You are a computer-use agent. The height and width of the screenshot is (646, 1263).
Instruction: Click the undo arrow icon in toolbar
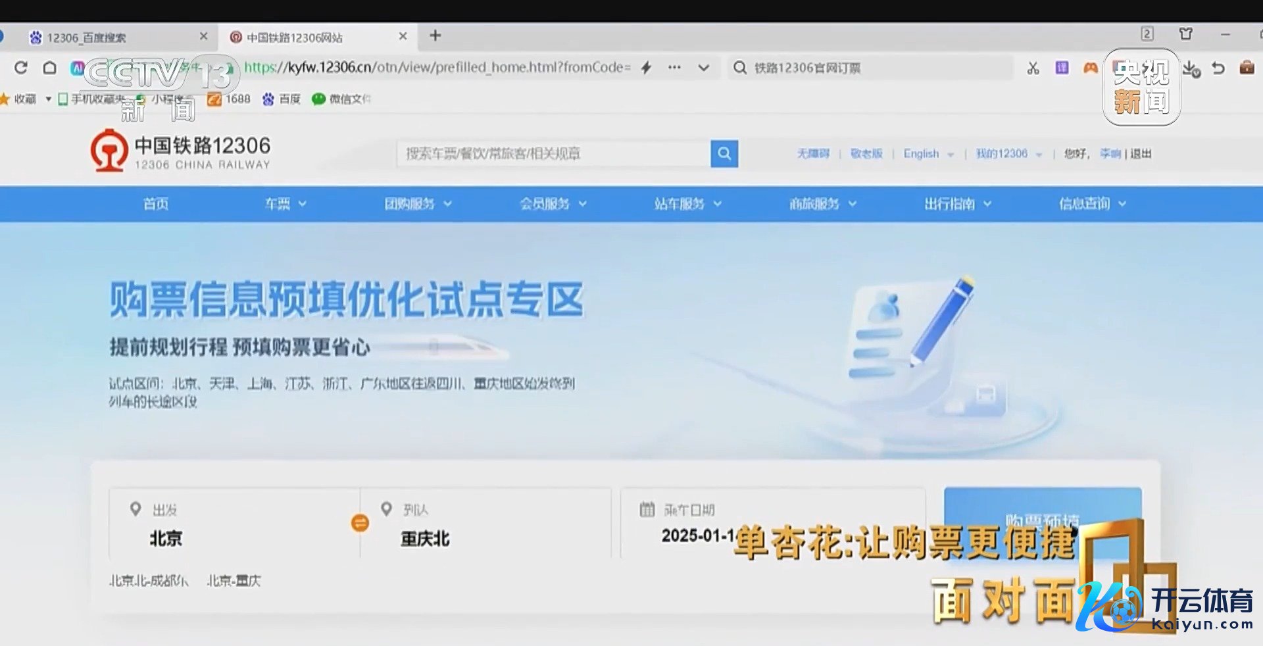pyautogui.click(x=1218, y=68)
